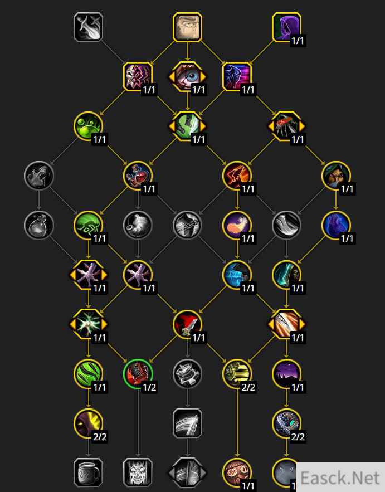Select the purple night sky talent
Image resolution: width=385 pixels, height=492 pixels.
(x=286, y=374)
